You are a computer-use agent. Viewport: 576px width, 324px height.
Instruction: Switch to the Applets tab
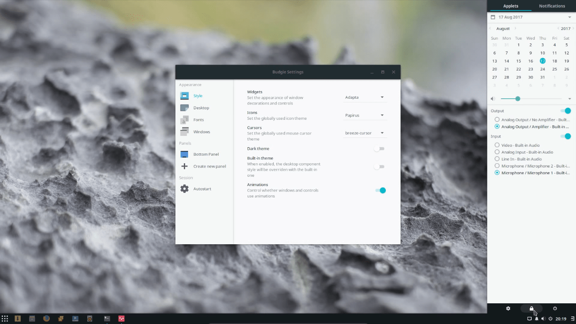[x=511, y=6]
